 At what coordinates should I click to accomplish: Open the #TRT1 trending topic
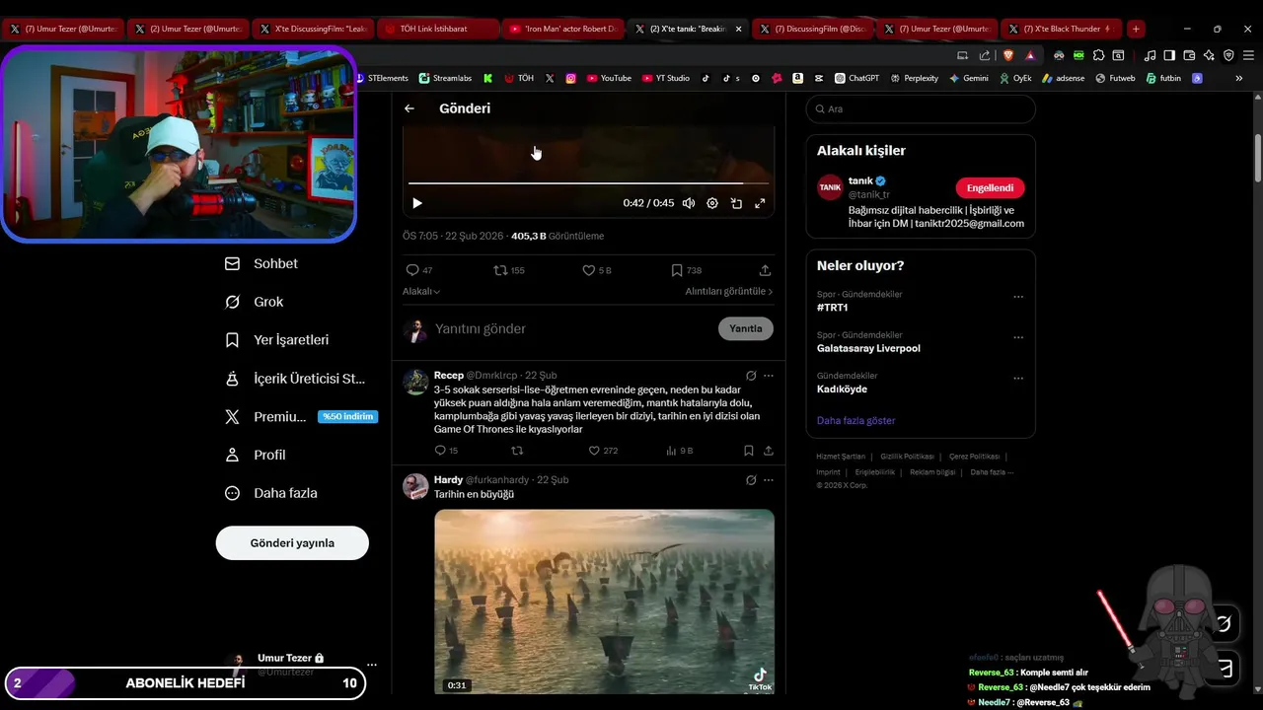[x=833, y=308]
